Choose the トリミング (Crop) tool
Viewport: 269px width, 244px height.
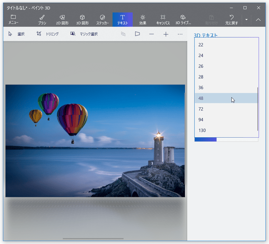click(47, 34)
